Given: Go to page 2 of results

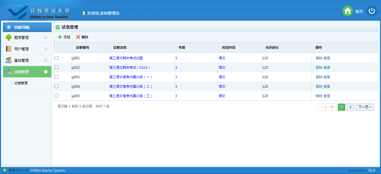Looking at the screenshot, I should (350, 107).
